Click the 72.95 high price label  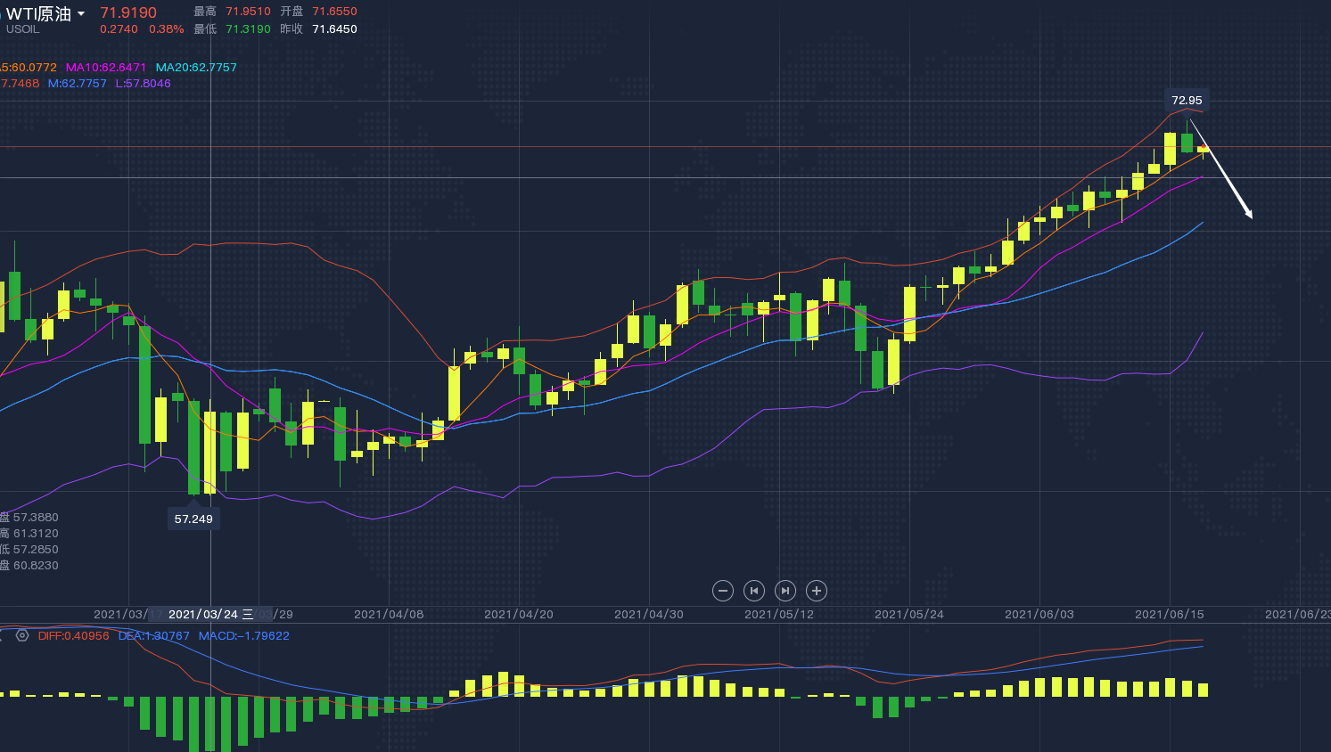pos(1187,101)
